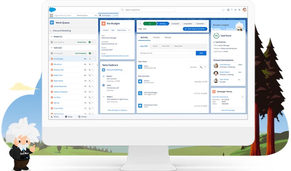Click green check on Call Complete row
The width and height of the screenshot is (291, 171).
pyautogui.click(x=90, y=53)
